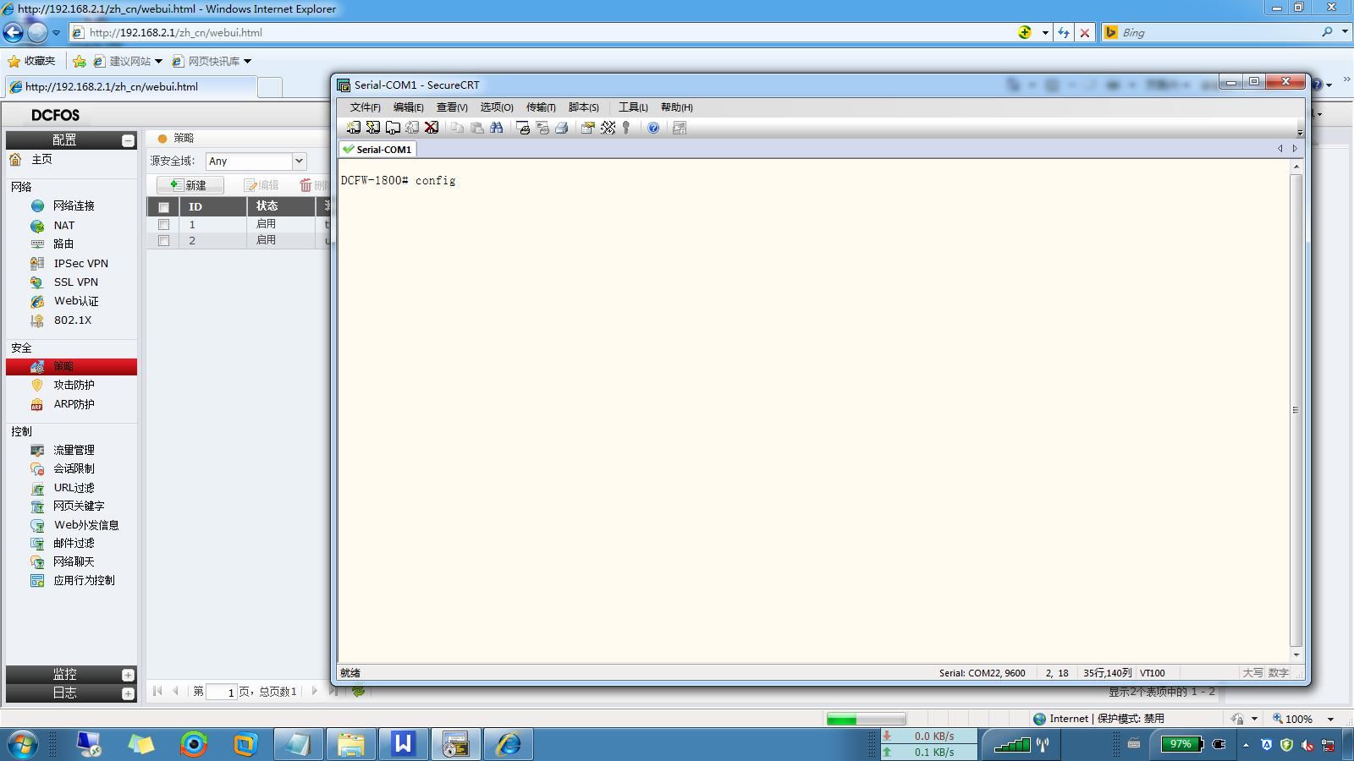Click Print Selection icon in SecureCRT toolbar

(542, 128)
